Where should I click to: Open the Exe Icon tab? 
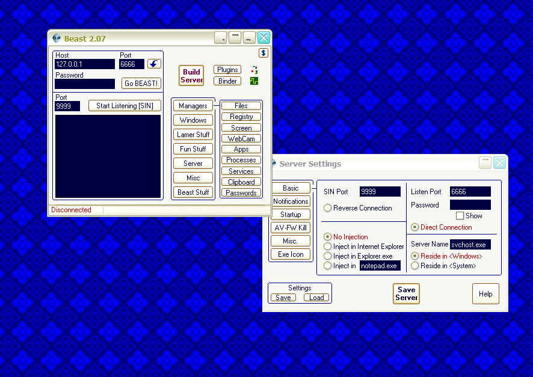point(291,254)
